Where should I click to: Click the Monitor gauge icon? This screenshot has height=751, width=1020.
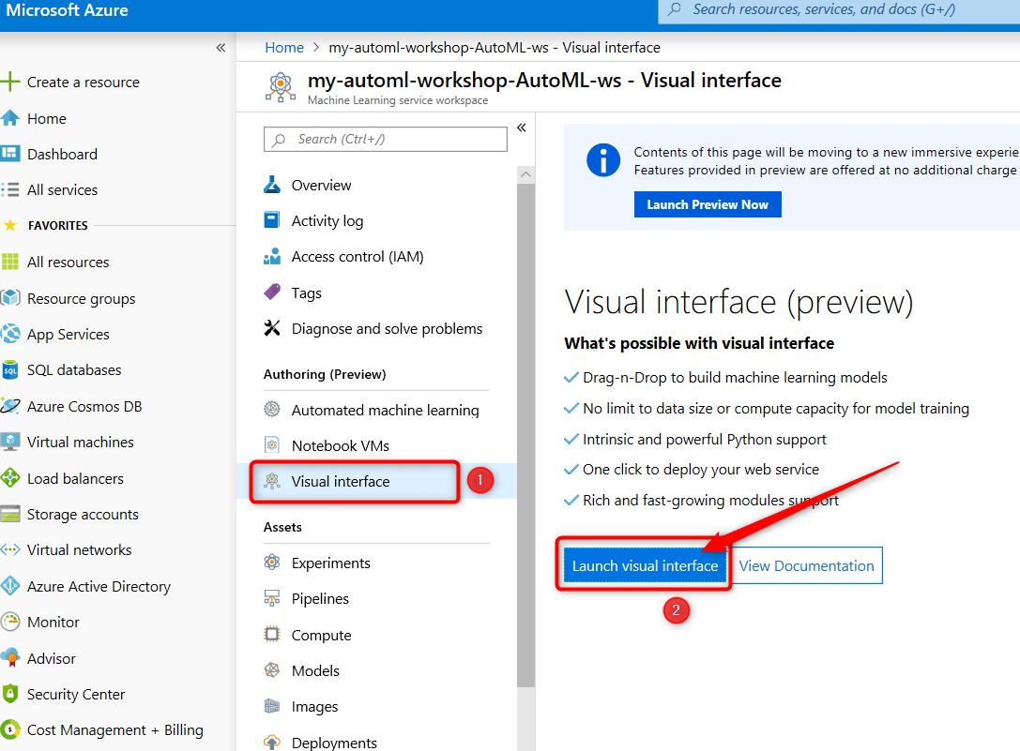9,623
